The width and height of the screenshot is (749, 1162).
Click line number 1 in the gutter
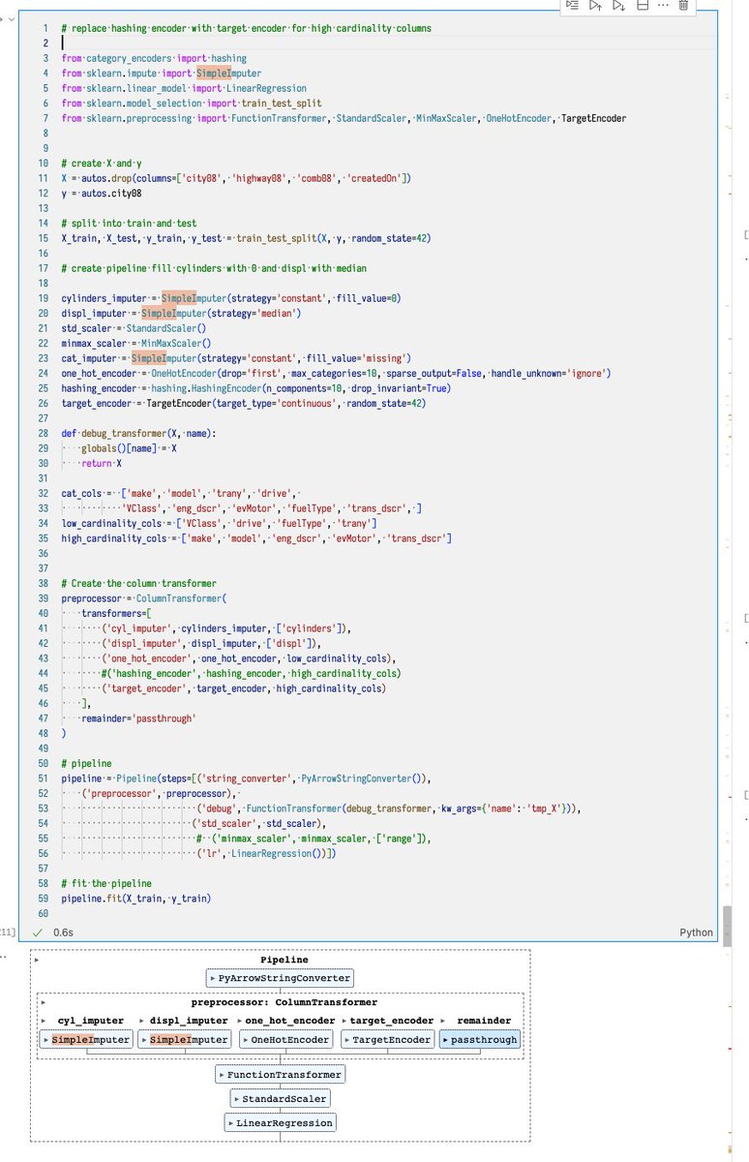tap(45, 28)
